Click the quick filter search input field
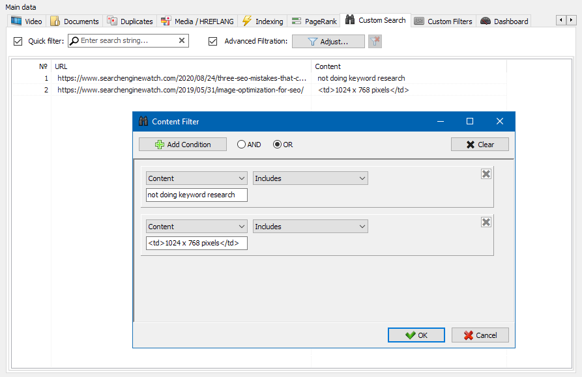 [x=127, y=41]
